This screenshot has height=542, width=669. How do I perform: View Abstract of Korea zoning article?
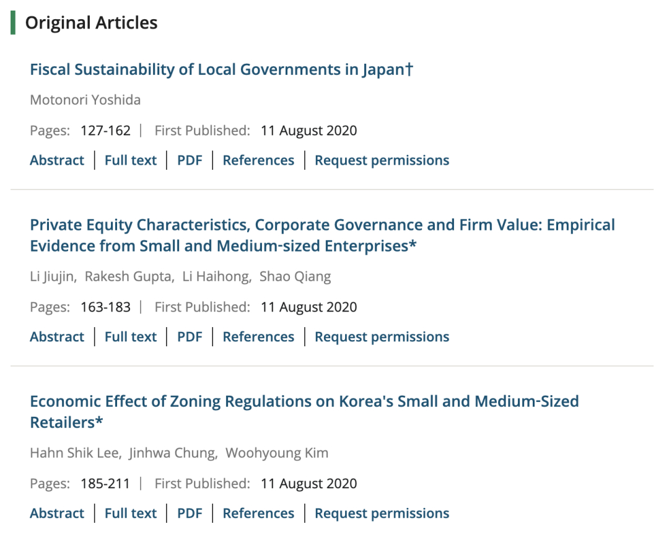point(57,514)
